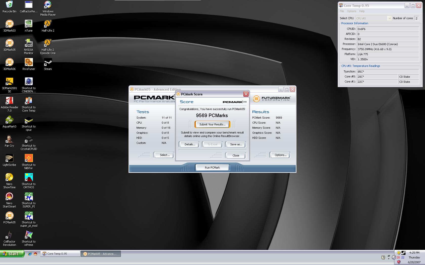Click the Frequency field in Core Temp
The image size is (425, 265).
pyautogui.click(x=388, y=49)
